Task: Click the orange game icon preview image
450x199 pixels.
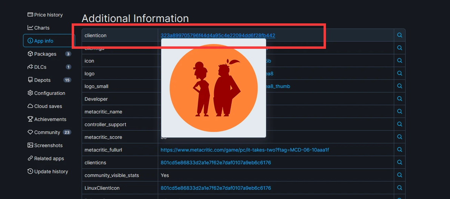Action: click(214, 88)
